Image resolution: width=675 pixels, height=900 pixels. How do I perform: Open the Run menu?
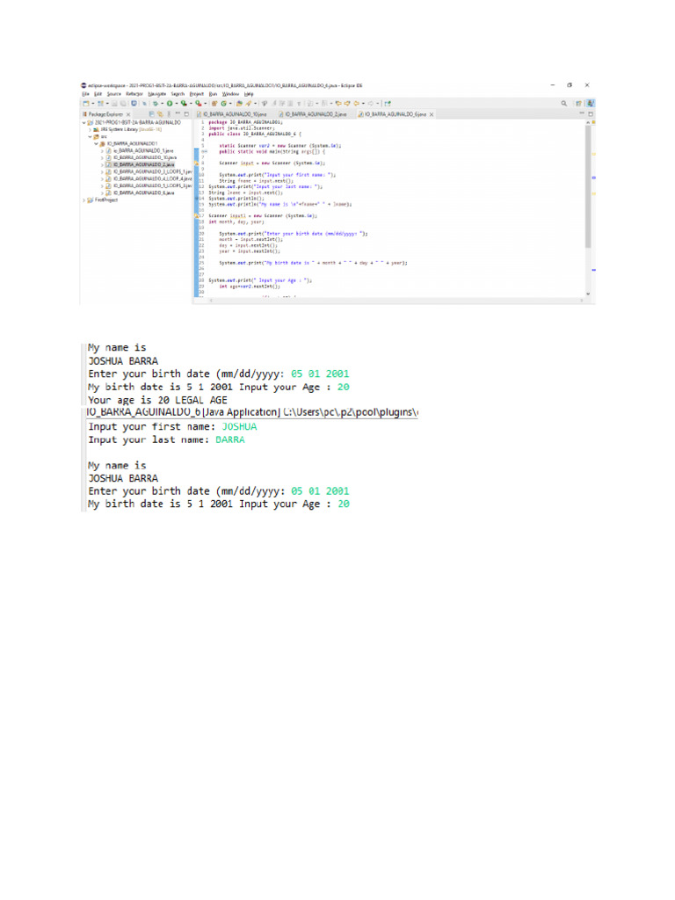coord(213,93)
